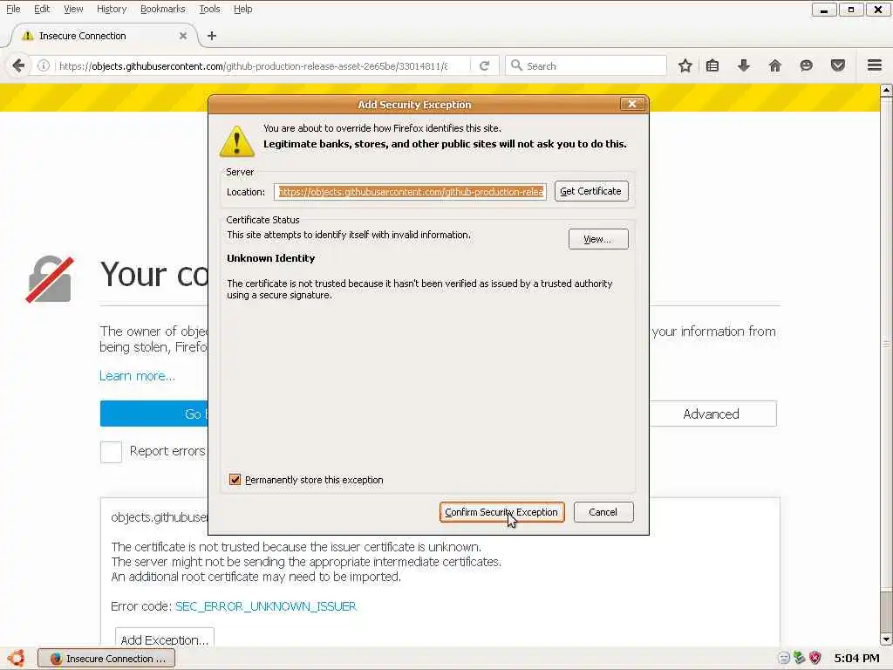Open a new tab with the plus icon
The image size is (893, 670).
click(212, 36)
